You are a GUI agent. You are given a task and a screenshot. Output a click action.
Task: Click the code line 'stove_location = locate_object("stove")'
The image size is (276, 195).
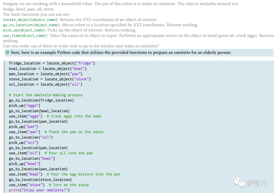tap(50, 79)
